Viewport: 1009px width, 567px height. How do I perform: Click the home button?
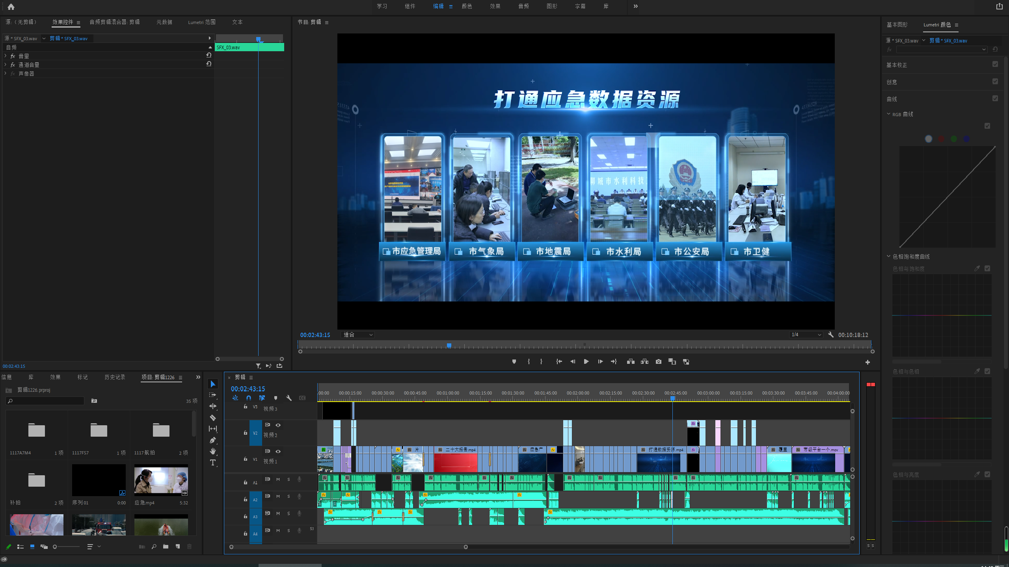pos(11,7)
